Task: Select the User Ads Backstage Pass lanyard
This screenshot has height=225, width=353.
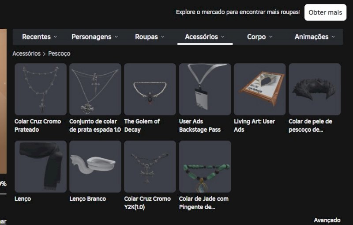Action: pyautogui.click(x=205, y=89)
